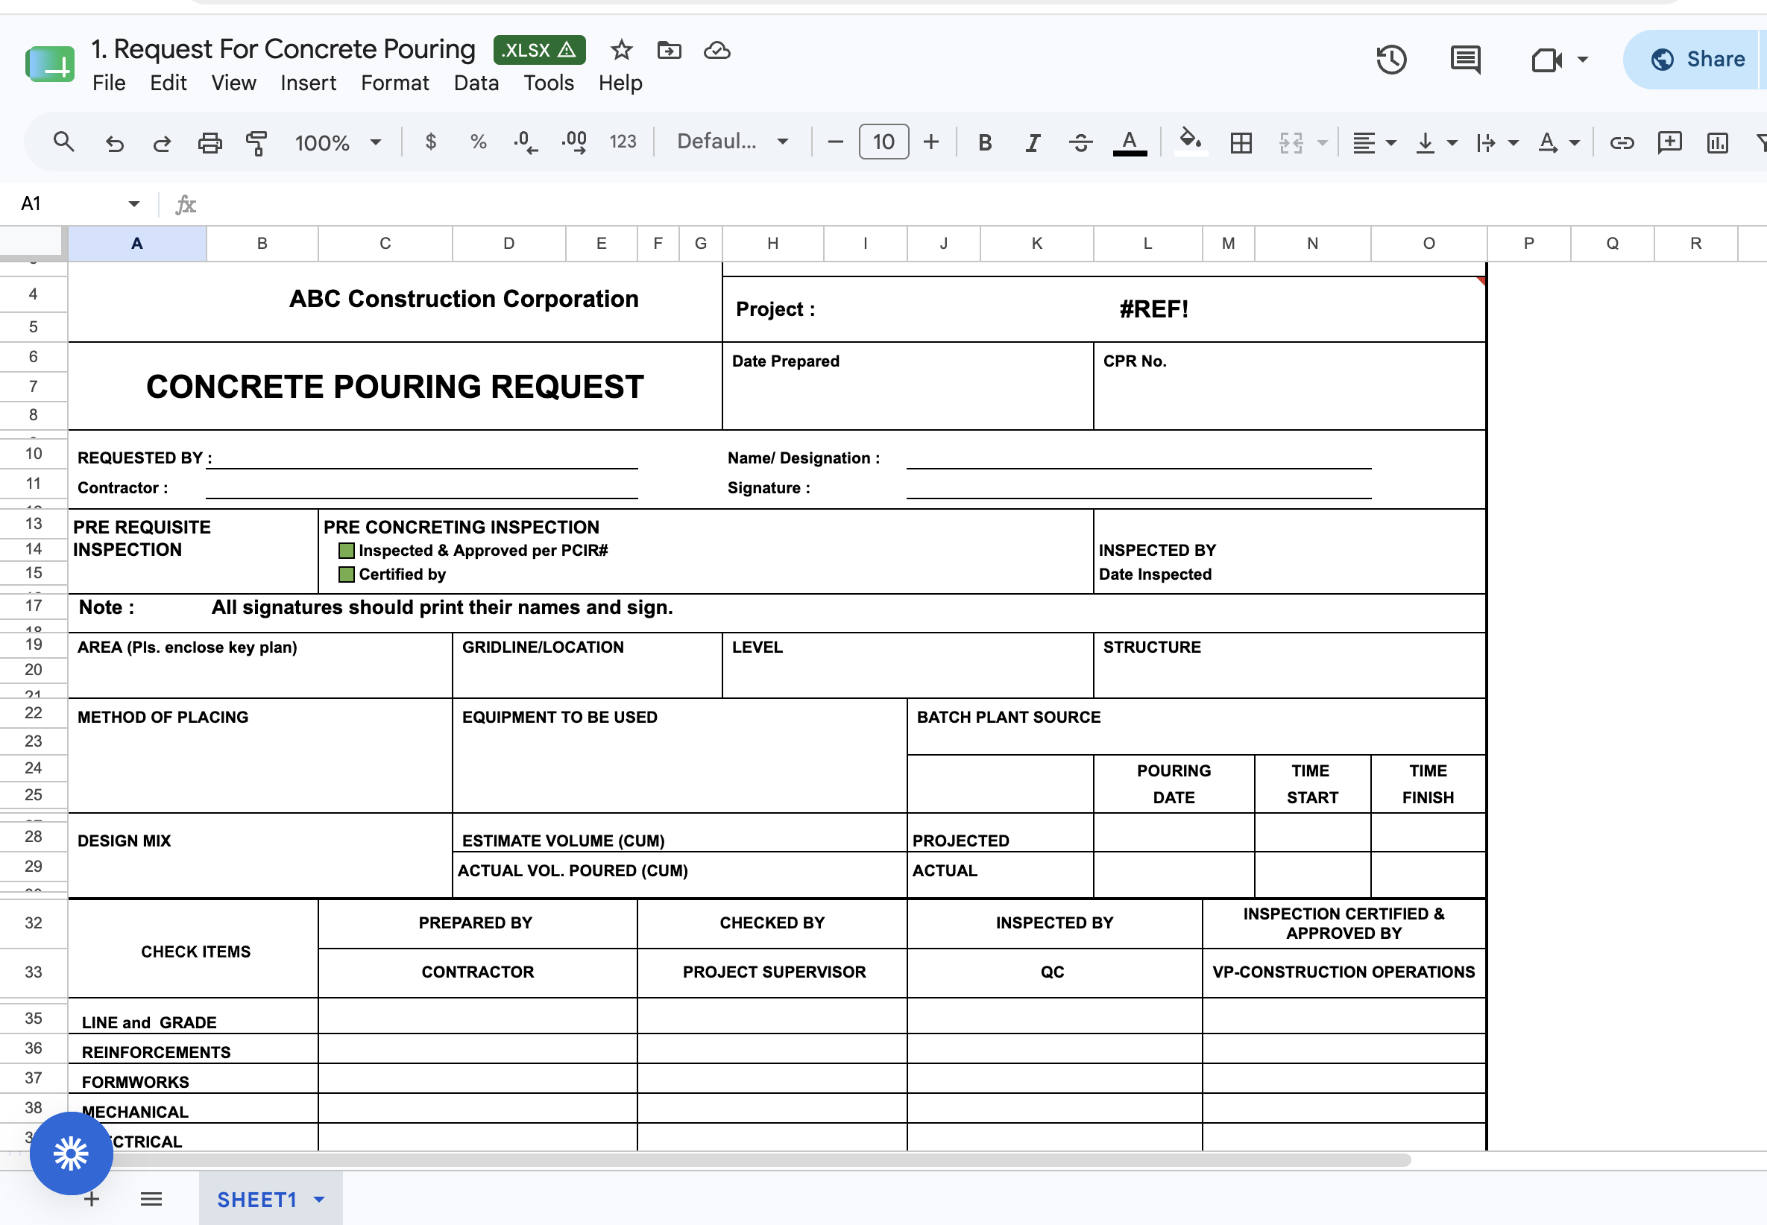Undo the last action
Image resolution: width=1767 pixels, height=1225 pixels.
pyautogui.click(x=114, y=143)
